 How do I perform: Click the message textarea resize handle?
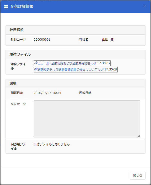pos(139,136)
